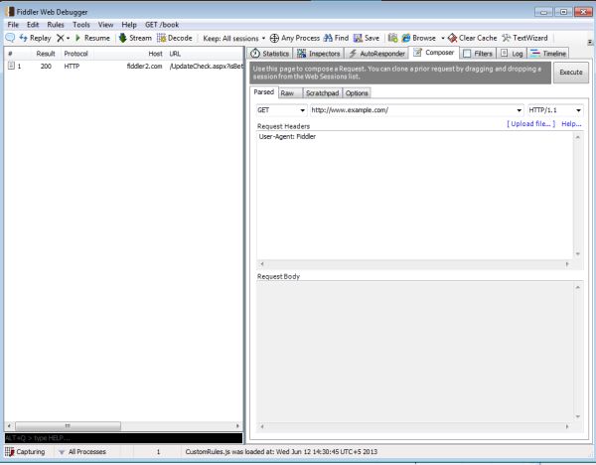Viewport: 596px width, 465px height.
Task: Toggle Stream mode
Action: pos(135,38)
